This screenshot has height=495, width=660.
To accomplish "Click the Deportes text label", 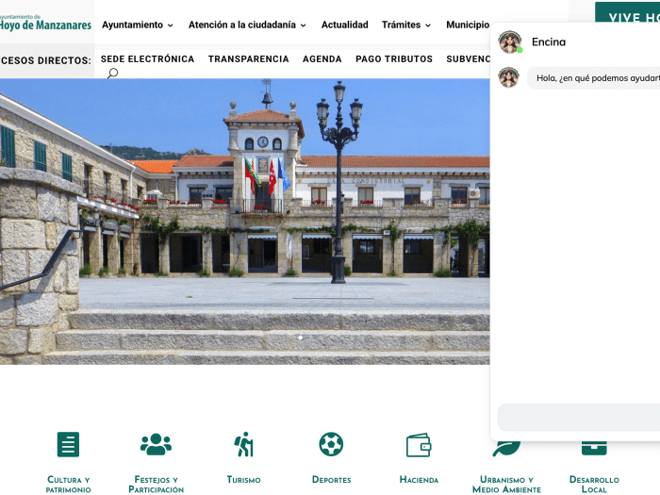I will click(331, 480).
